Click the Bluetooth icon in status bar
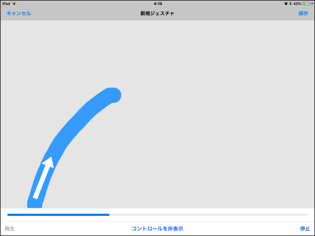 click(290, 4)
